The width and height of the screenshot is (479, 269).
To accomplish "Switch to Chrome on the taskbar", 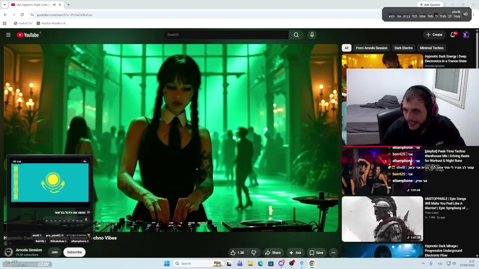I will pyautogui.click(x=312, y=263).
